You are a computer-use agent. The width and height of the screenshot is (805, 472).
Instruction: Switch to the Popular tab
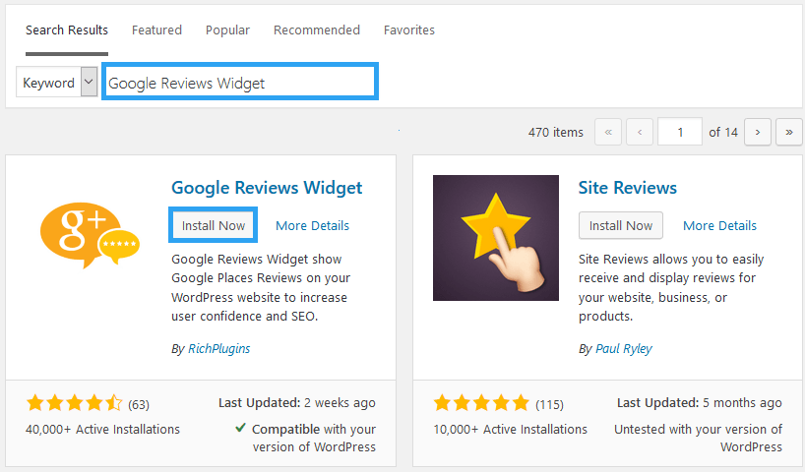[x=227, y=30]
